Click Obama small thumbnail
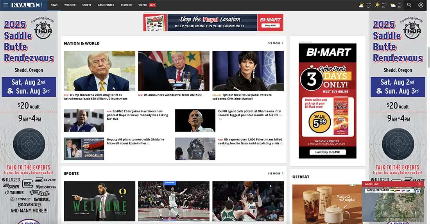Viewport: 430px width, 224px height. point(195,121)
